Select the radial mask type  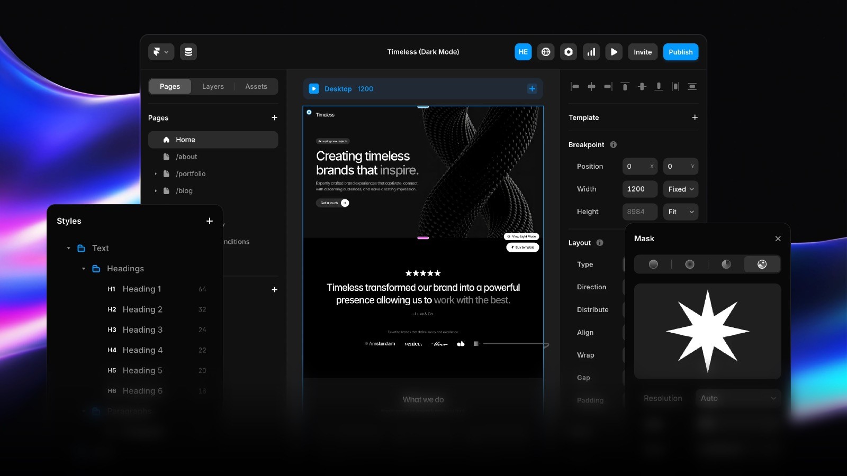point(690,264)
